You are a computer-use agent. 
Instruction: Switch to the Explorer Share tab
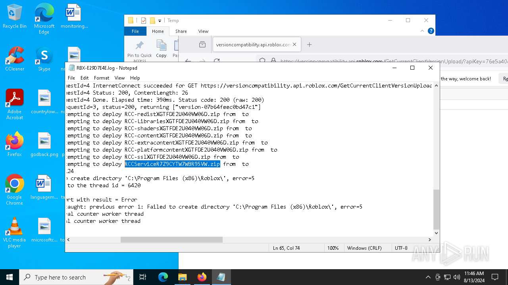coord(181,31)
